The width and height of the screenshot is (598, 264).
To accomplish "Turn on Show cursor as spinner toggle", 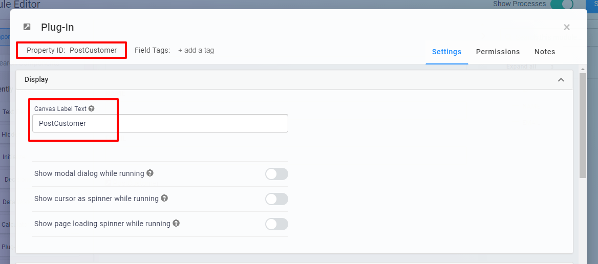I will tap(276, 199).
